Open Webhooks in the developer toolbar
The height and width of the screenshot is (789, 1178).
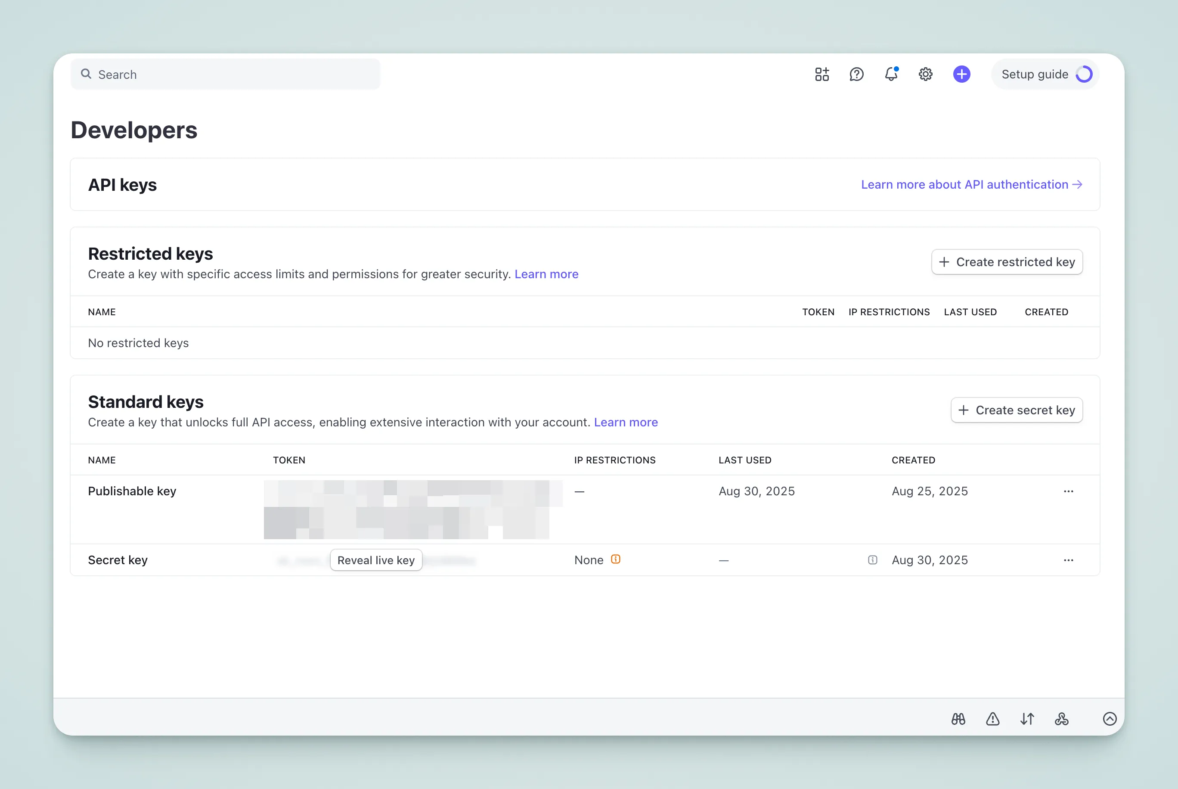click(x=1062, y=719)
